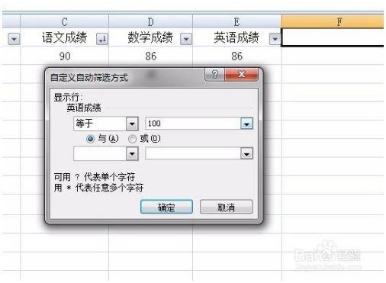Screen dimensions: 386x283
Task: Open second condition value dropdown
Action: point(246,153)
